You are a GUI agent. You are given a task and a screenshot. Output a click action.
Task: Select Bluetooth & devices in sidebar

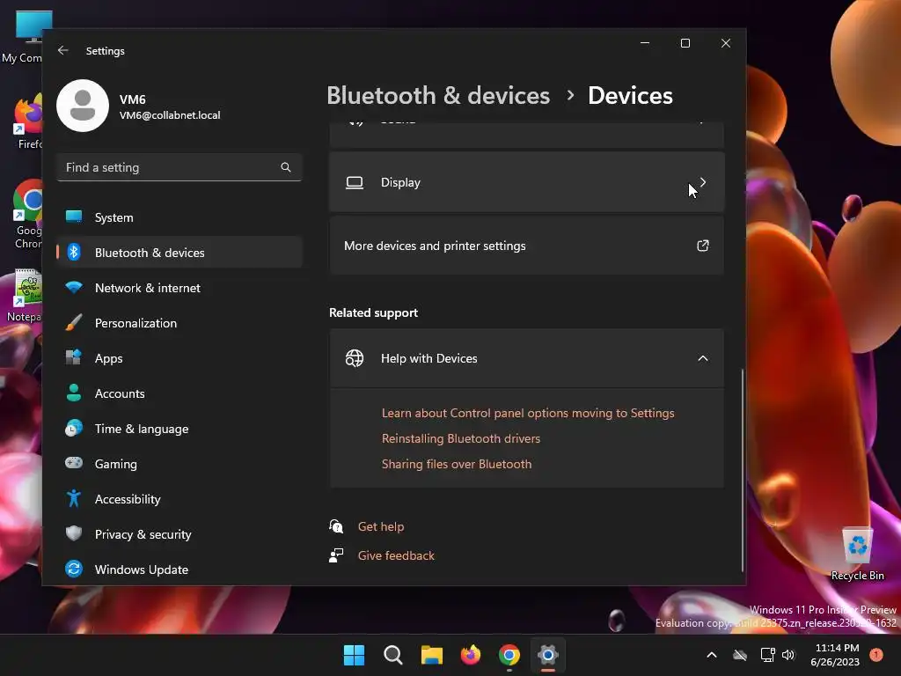click(x=179, y=253)
